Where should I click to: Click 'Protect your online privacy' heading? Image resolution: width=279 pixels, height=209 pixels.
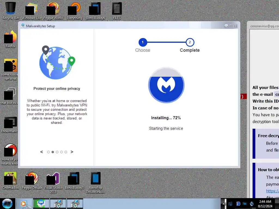(57, 88)
